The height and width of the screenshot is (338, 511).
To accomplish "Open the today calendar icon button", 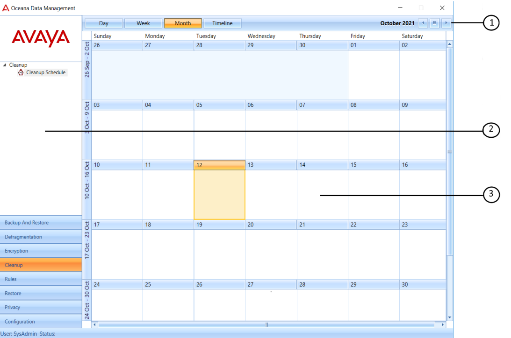I will [434, 23].
